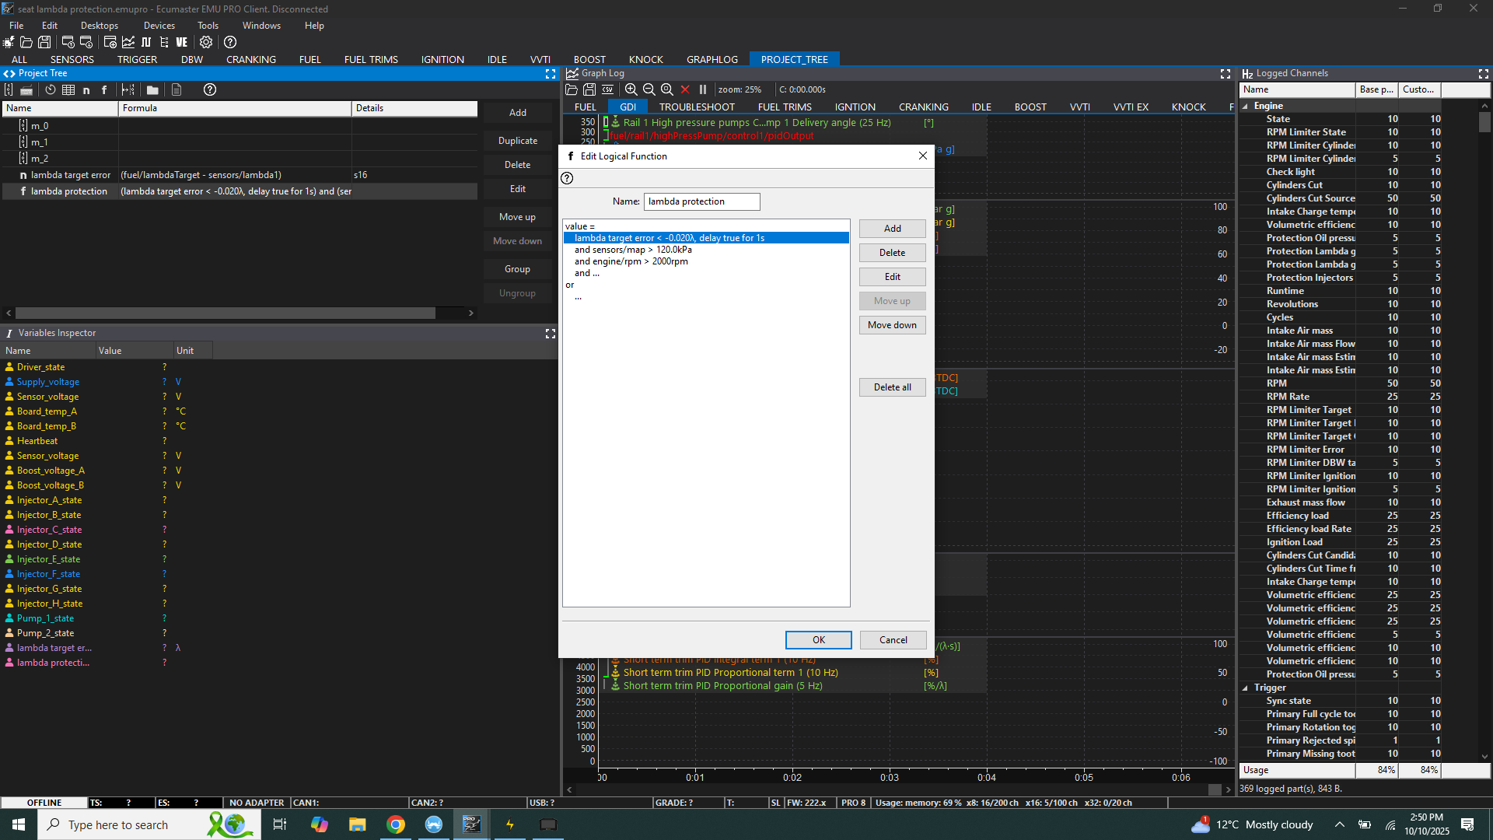Collapse the Trigger channel group

point(1246,688)
